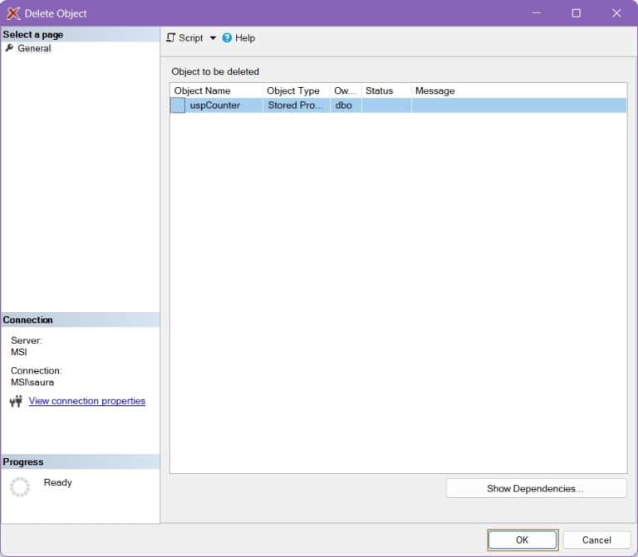Click the dbo owner cell
Viewport: 638px width, 557px height.
tap(344, 105)
